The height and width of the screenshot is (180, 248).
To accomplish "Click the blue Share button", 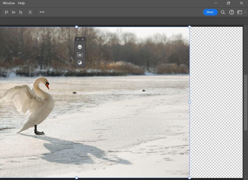I will coord(210,12).
